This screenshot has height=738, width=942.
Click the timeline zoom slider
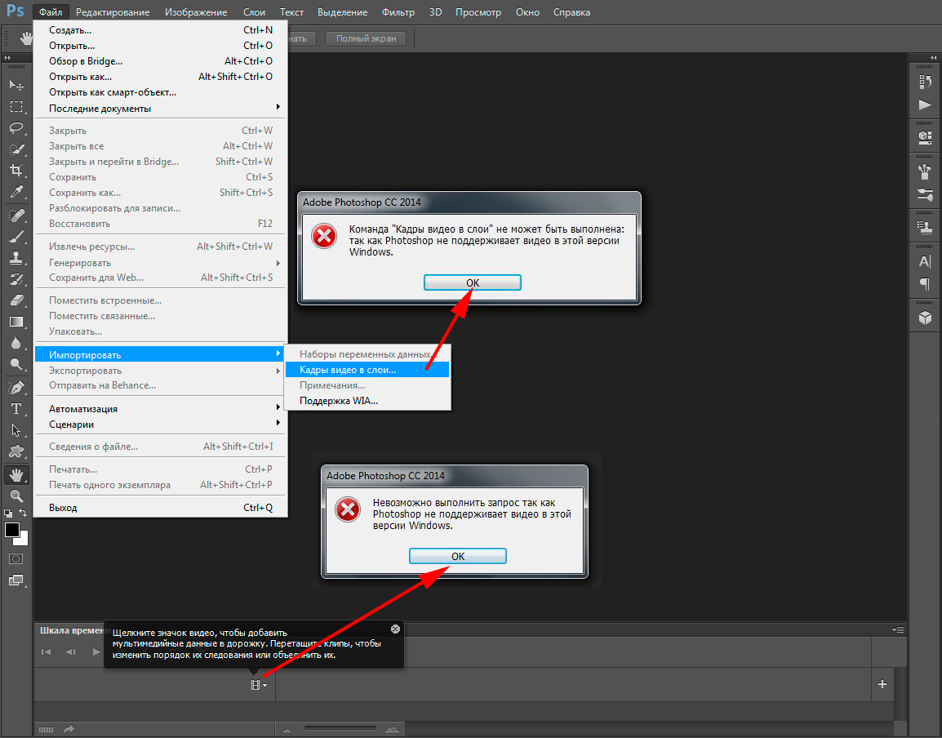pyautogui.click(x=340, y=728)
